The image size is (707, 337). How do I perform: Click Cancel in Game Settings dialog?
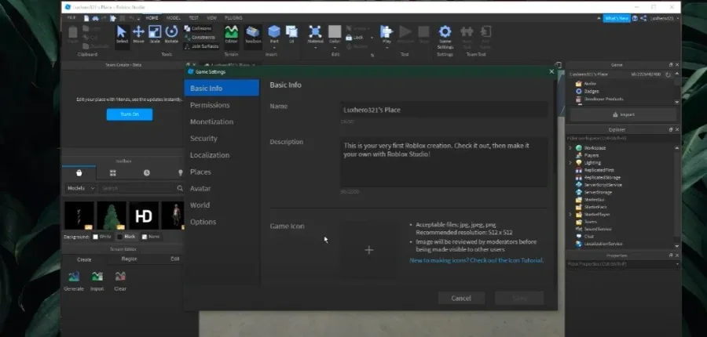point(461,299)
